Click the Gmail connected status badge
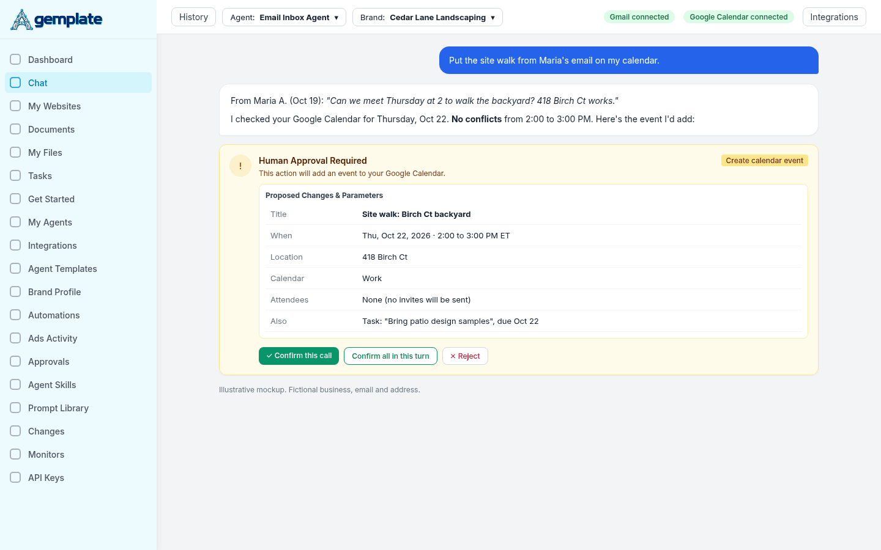 click(x=639, y=17)
